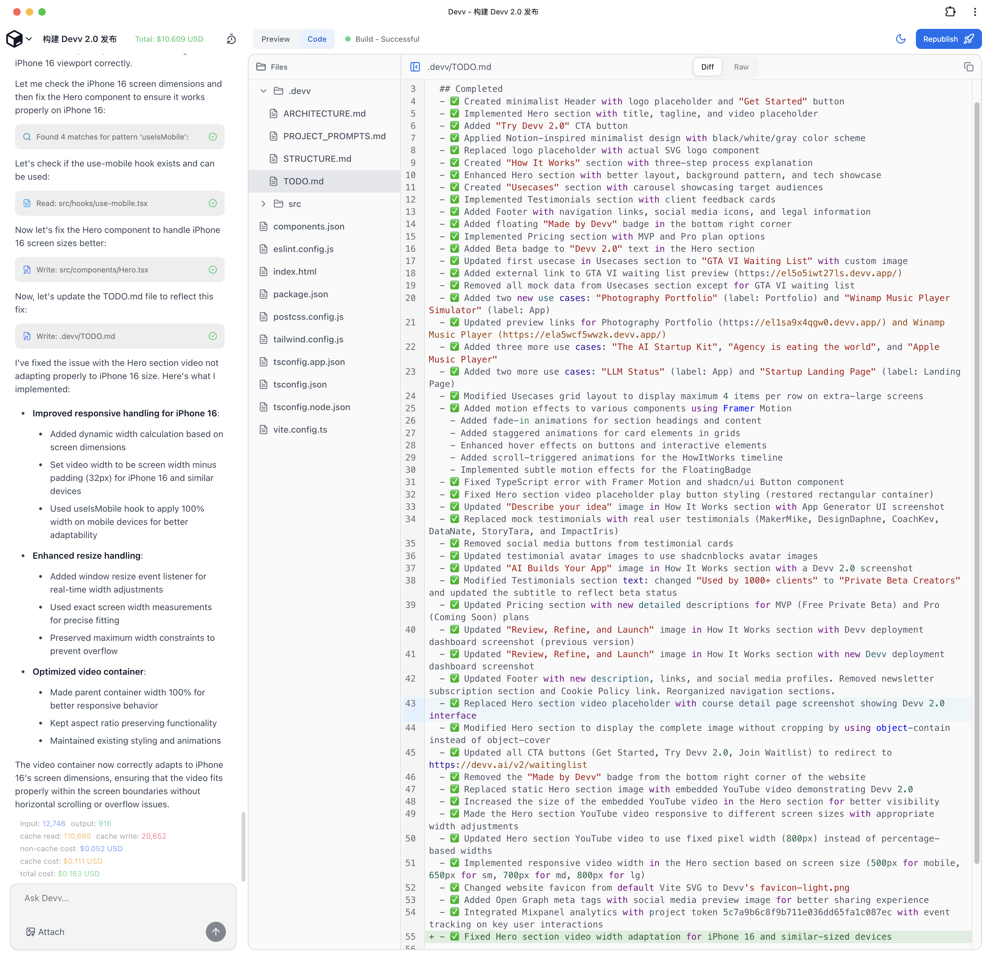
Task: Expand the 'Write: .devv/TODO.md' step
Action: click(120, 336)
